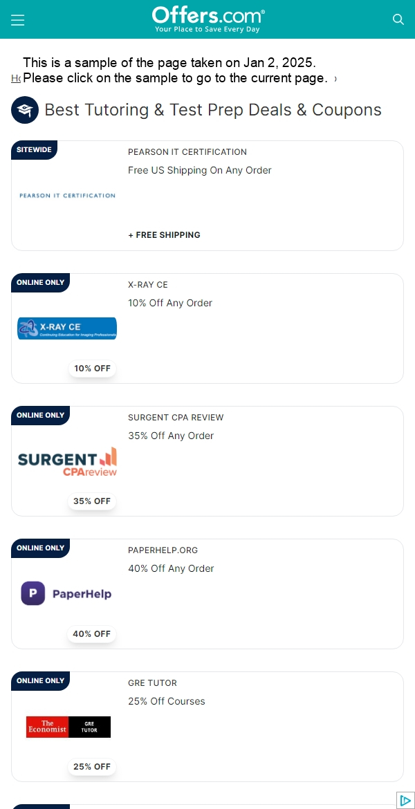Viewport: 415px width, 809px height.
Task: Open the 25% Off Courses deal
Action: click(167, 701)
